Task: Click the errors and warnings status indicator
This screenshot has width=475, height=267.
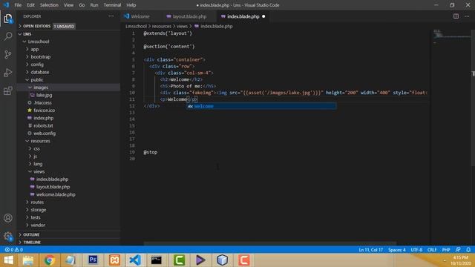Action: pyautogui.click(x=14, y=250)
